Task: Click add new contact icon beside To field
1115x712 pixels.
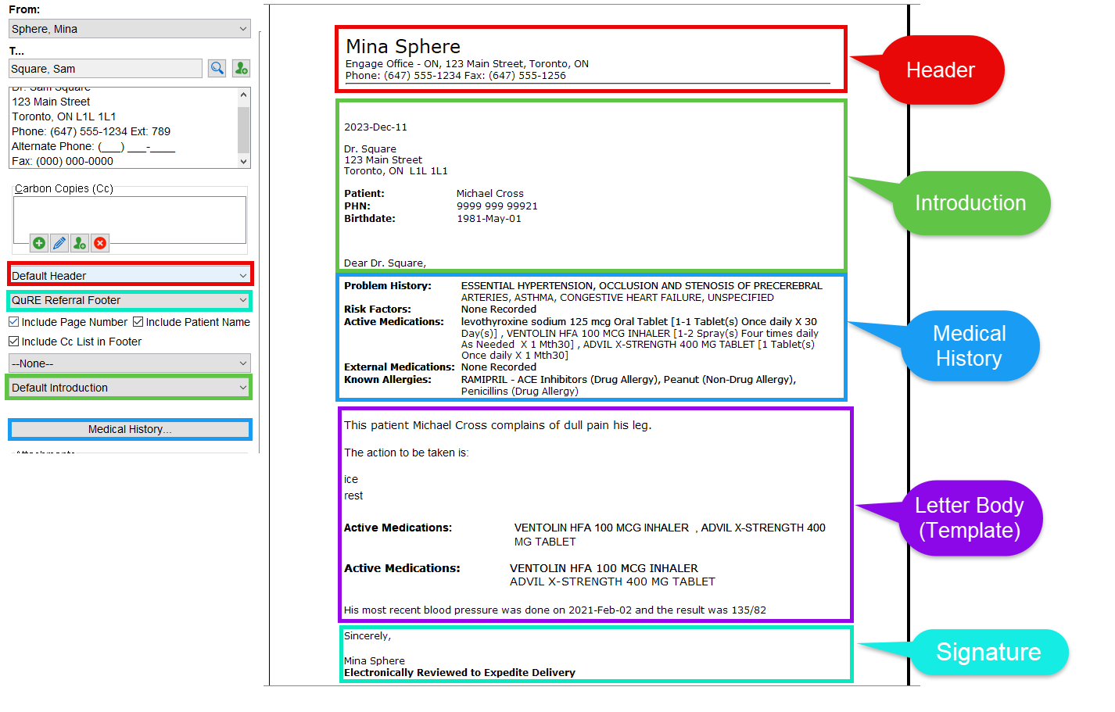Action: [241, 69]
